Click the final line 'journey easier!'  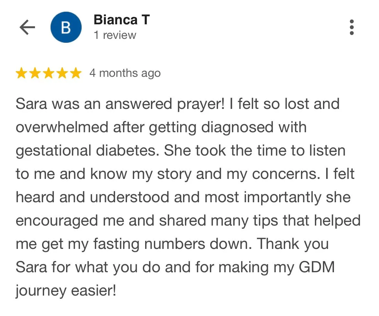click(66, 291)
